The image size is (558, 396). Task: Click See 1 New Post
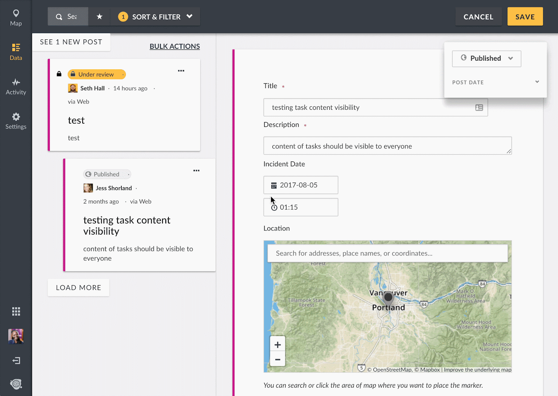(x=71, y=42)
